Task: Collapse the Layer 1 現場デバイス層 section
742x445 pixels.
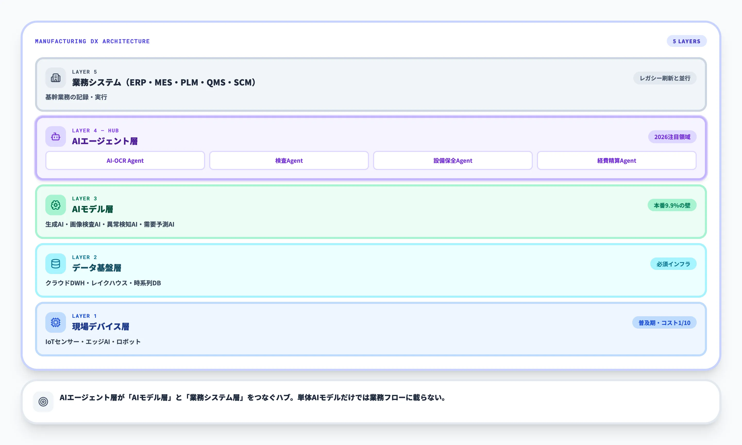Action: click(371, 329)
